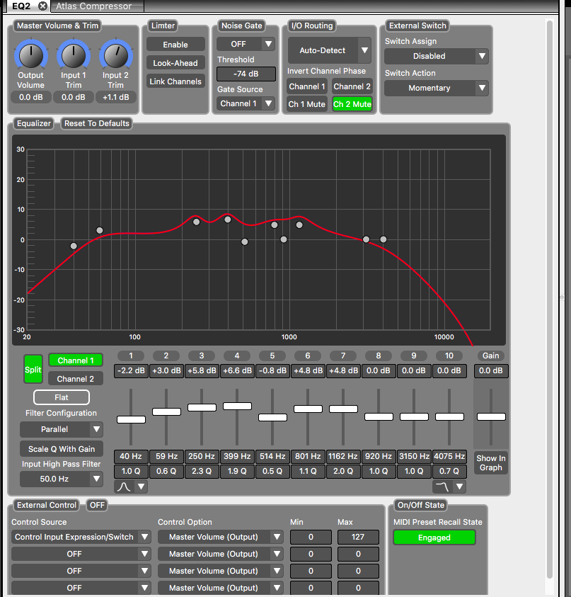Toggle External Control OFF button
This screenshot has width=571, height=597.
point(97,505)
